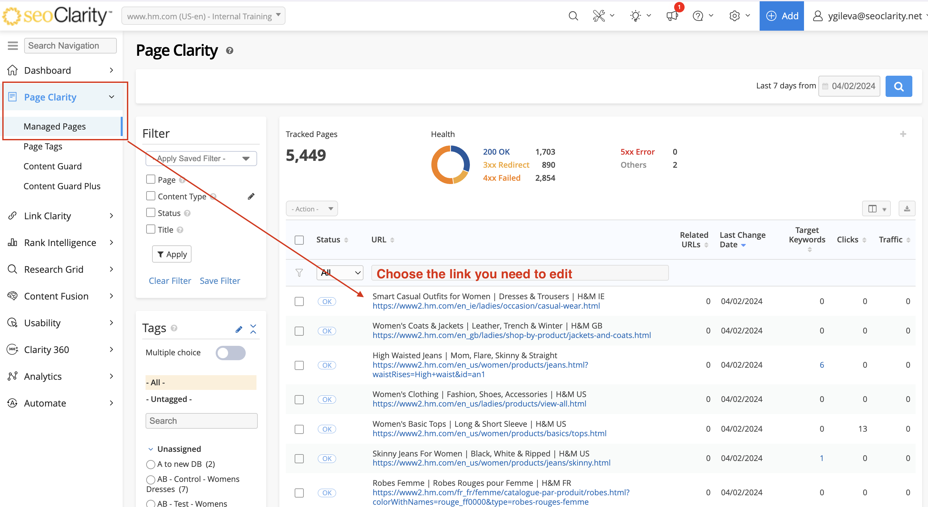Click the download export icon above table

[907, 208]
